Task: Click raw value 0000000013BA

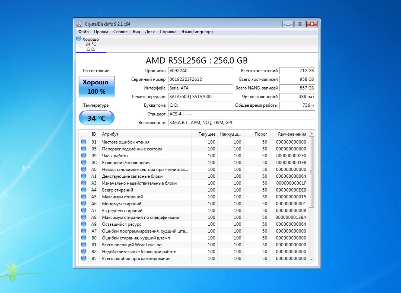Action: pos(291,217)
